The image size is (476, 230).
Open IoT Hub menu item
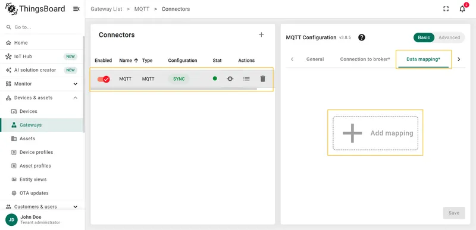(x=42, y=56)
